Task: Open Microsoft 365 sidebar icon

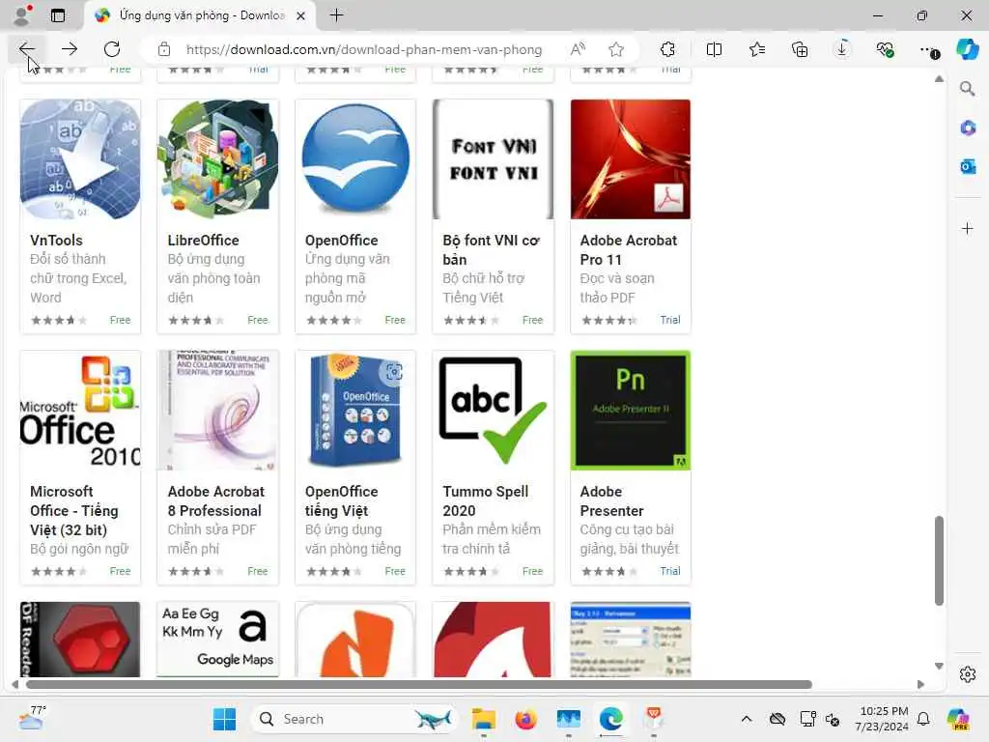Action: [x=967, y=128]
